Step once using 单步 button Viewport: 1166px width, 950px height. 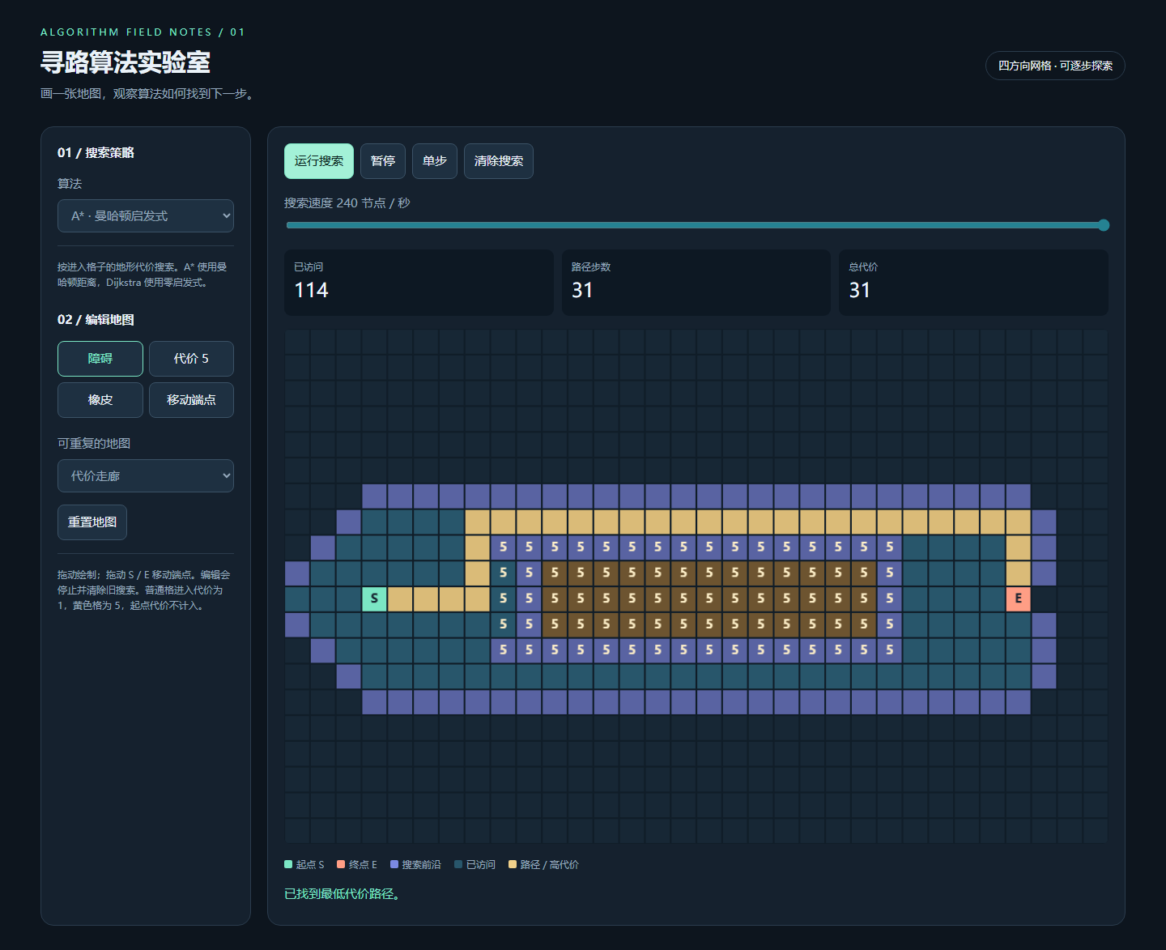435,161
